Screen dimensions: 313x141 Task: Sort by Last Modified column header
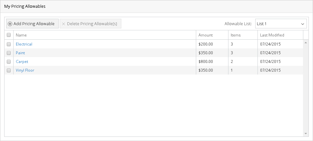tap(272, 35)
